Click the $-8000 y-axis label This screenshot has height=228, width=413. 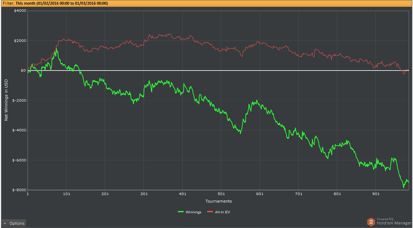tap(20, 190)
